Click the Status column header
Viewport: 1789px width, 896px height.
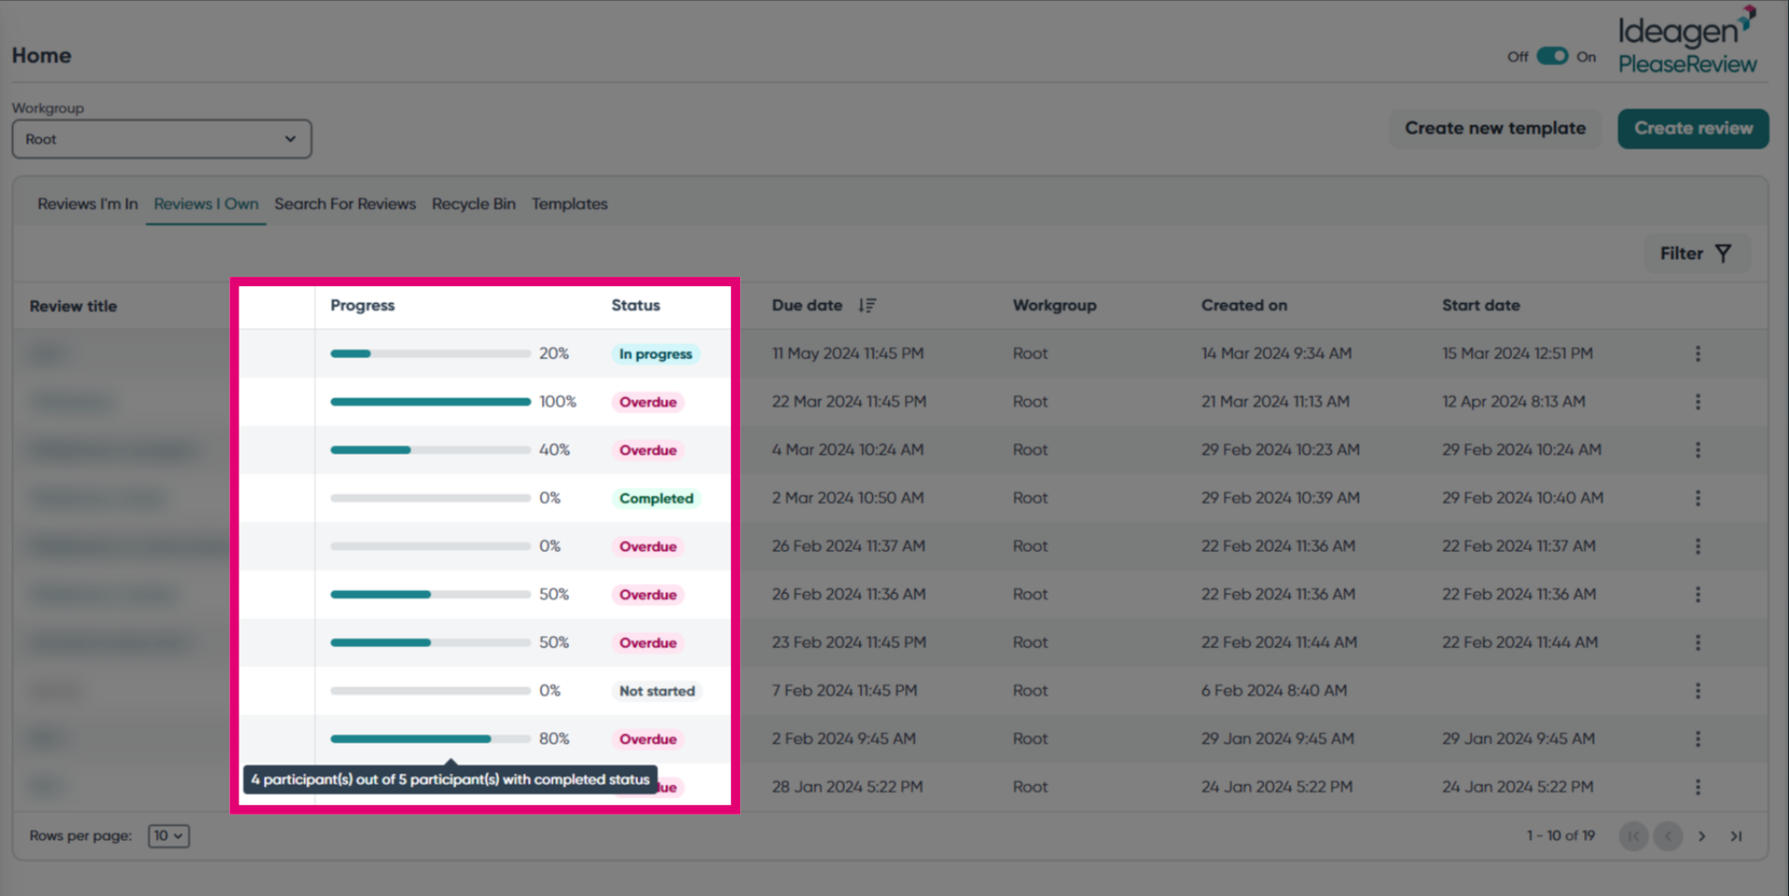[635, 305]
